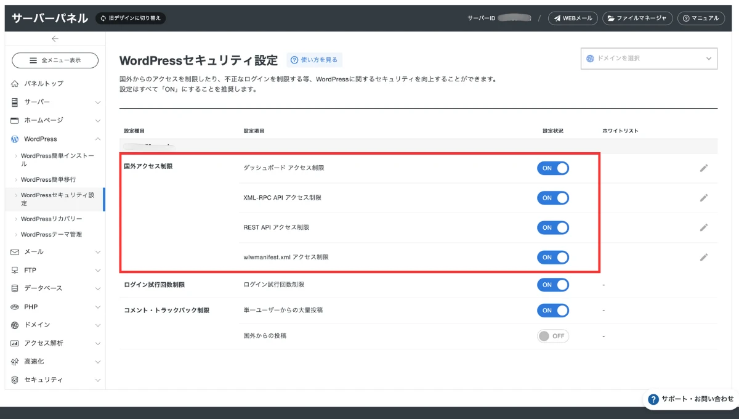Toggle 単一ユーザーからの大量投稿 switch
739x419 pixels.
[x=553, y=311]
